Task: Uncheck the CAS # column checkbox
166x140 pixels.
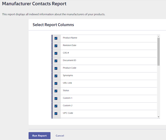Action: 56,53
